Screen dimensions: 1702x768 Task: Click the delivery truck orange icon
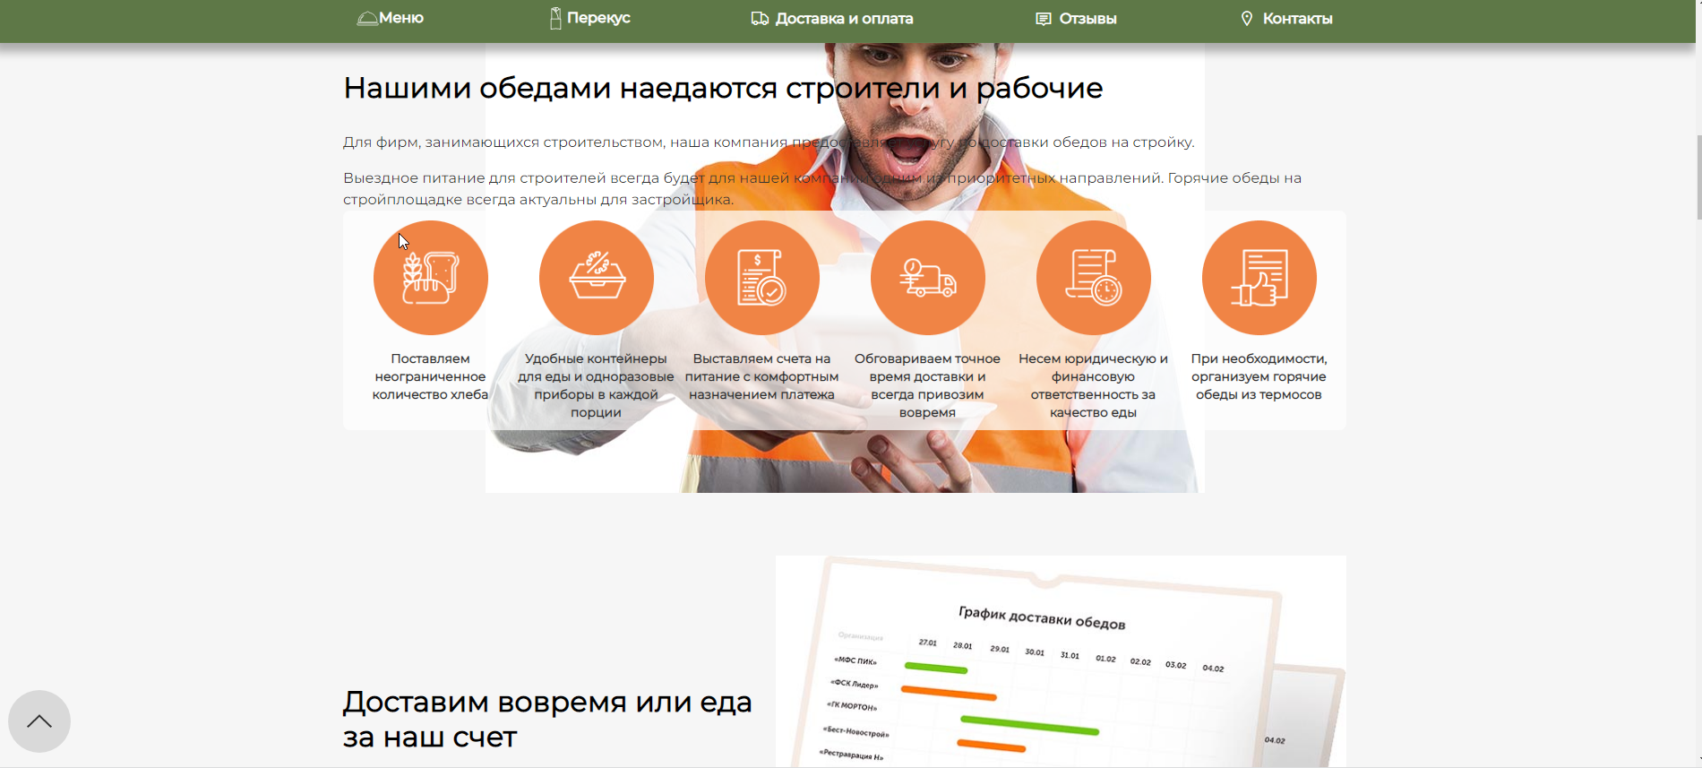click(927, 278)
